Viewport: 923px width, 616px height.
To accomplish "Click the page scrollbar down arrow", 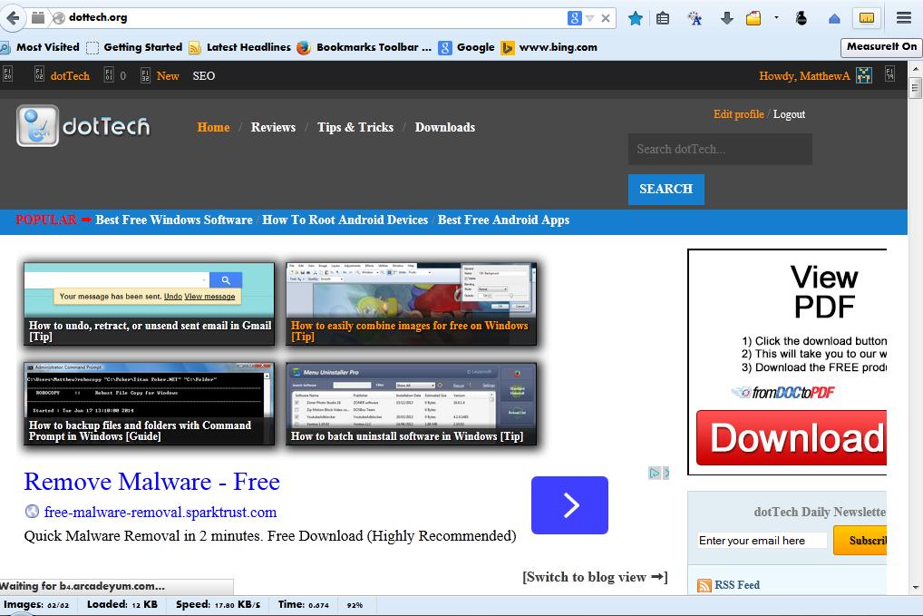I will tap(915, 587).
